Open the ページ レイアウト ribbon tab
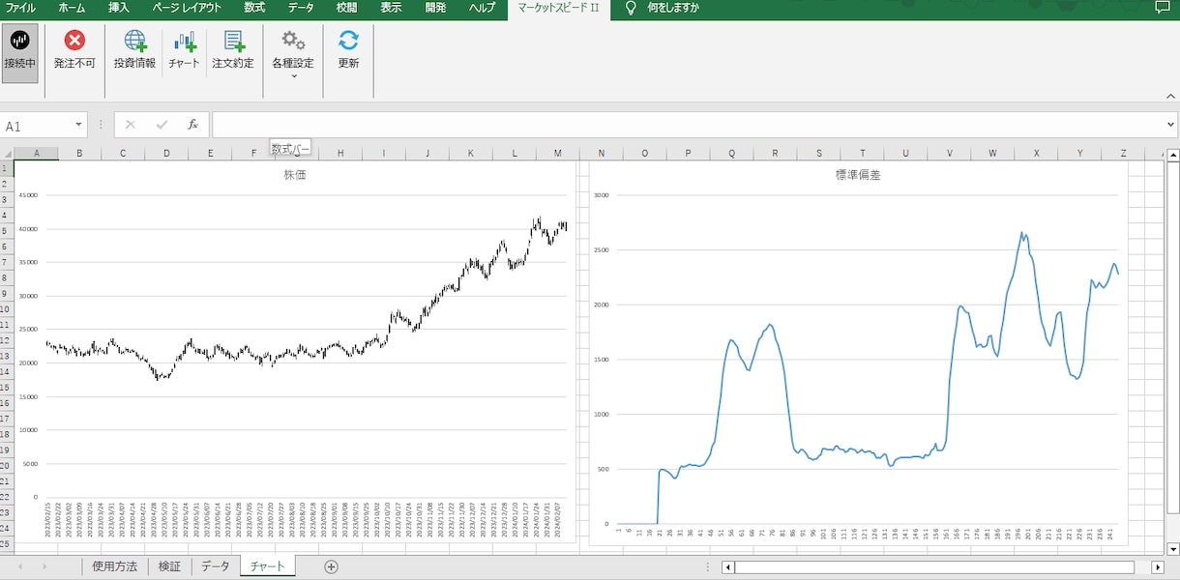This screenshot has height=580, width=1180. coord(187,8)
